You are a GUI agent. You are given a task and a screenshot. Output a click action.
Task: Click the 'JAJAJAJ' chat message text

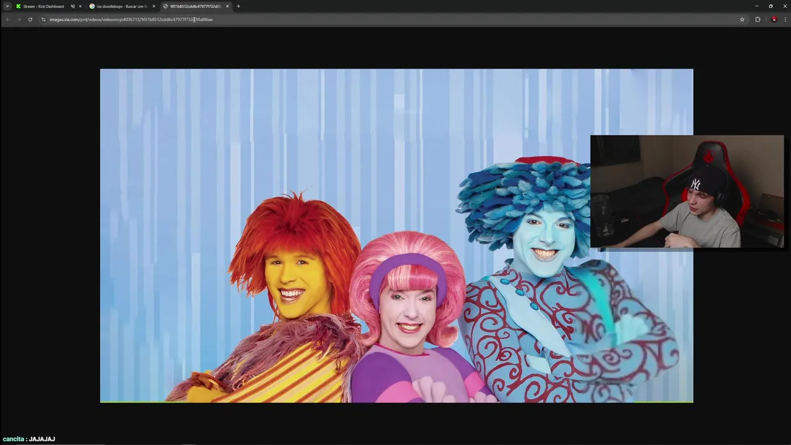[x=42, y=439]
